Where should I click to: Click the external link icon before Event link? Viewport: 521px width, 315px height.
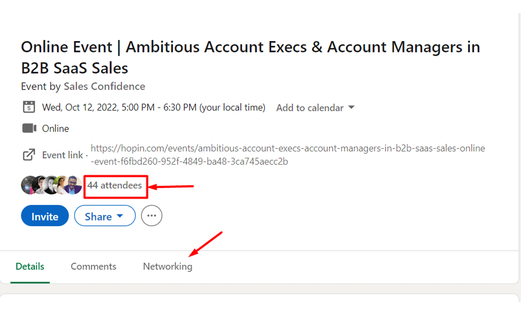click(28, 155)
